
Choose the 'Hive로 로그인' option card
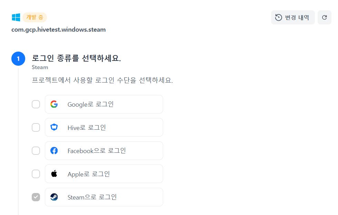(x=104, y=128)
